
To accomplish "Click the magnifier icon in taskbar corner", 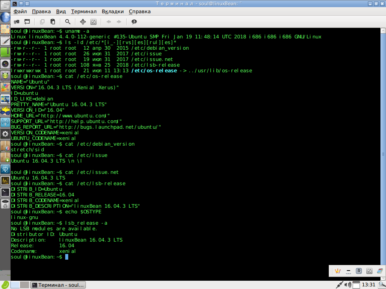I will coord(381,285).
